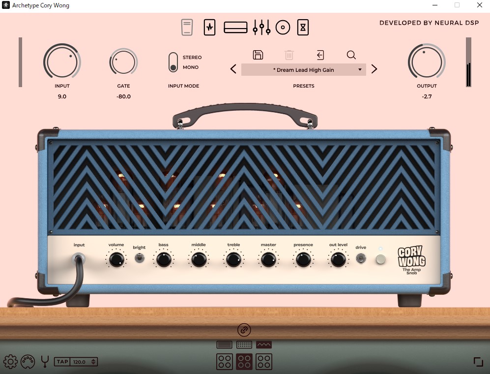
Task: Select STEREO input mode label
Action: (192, 58)
